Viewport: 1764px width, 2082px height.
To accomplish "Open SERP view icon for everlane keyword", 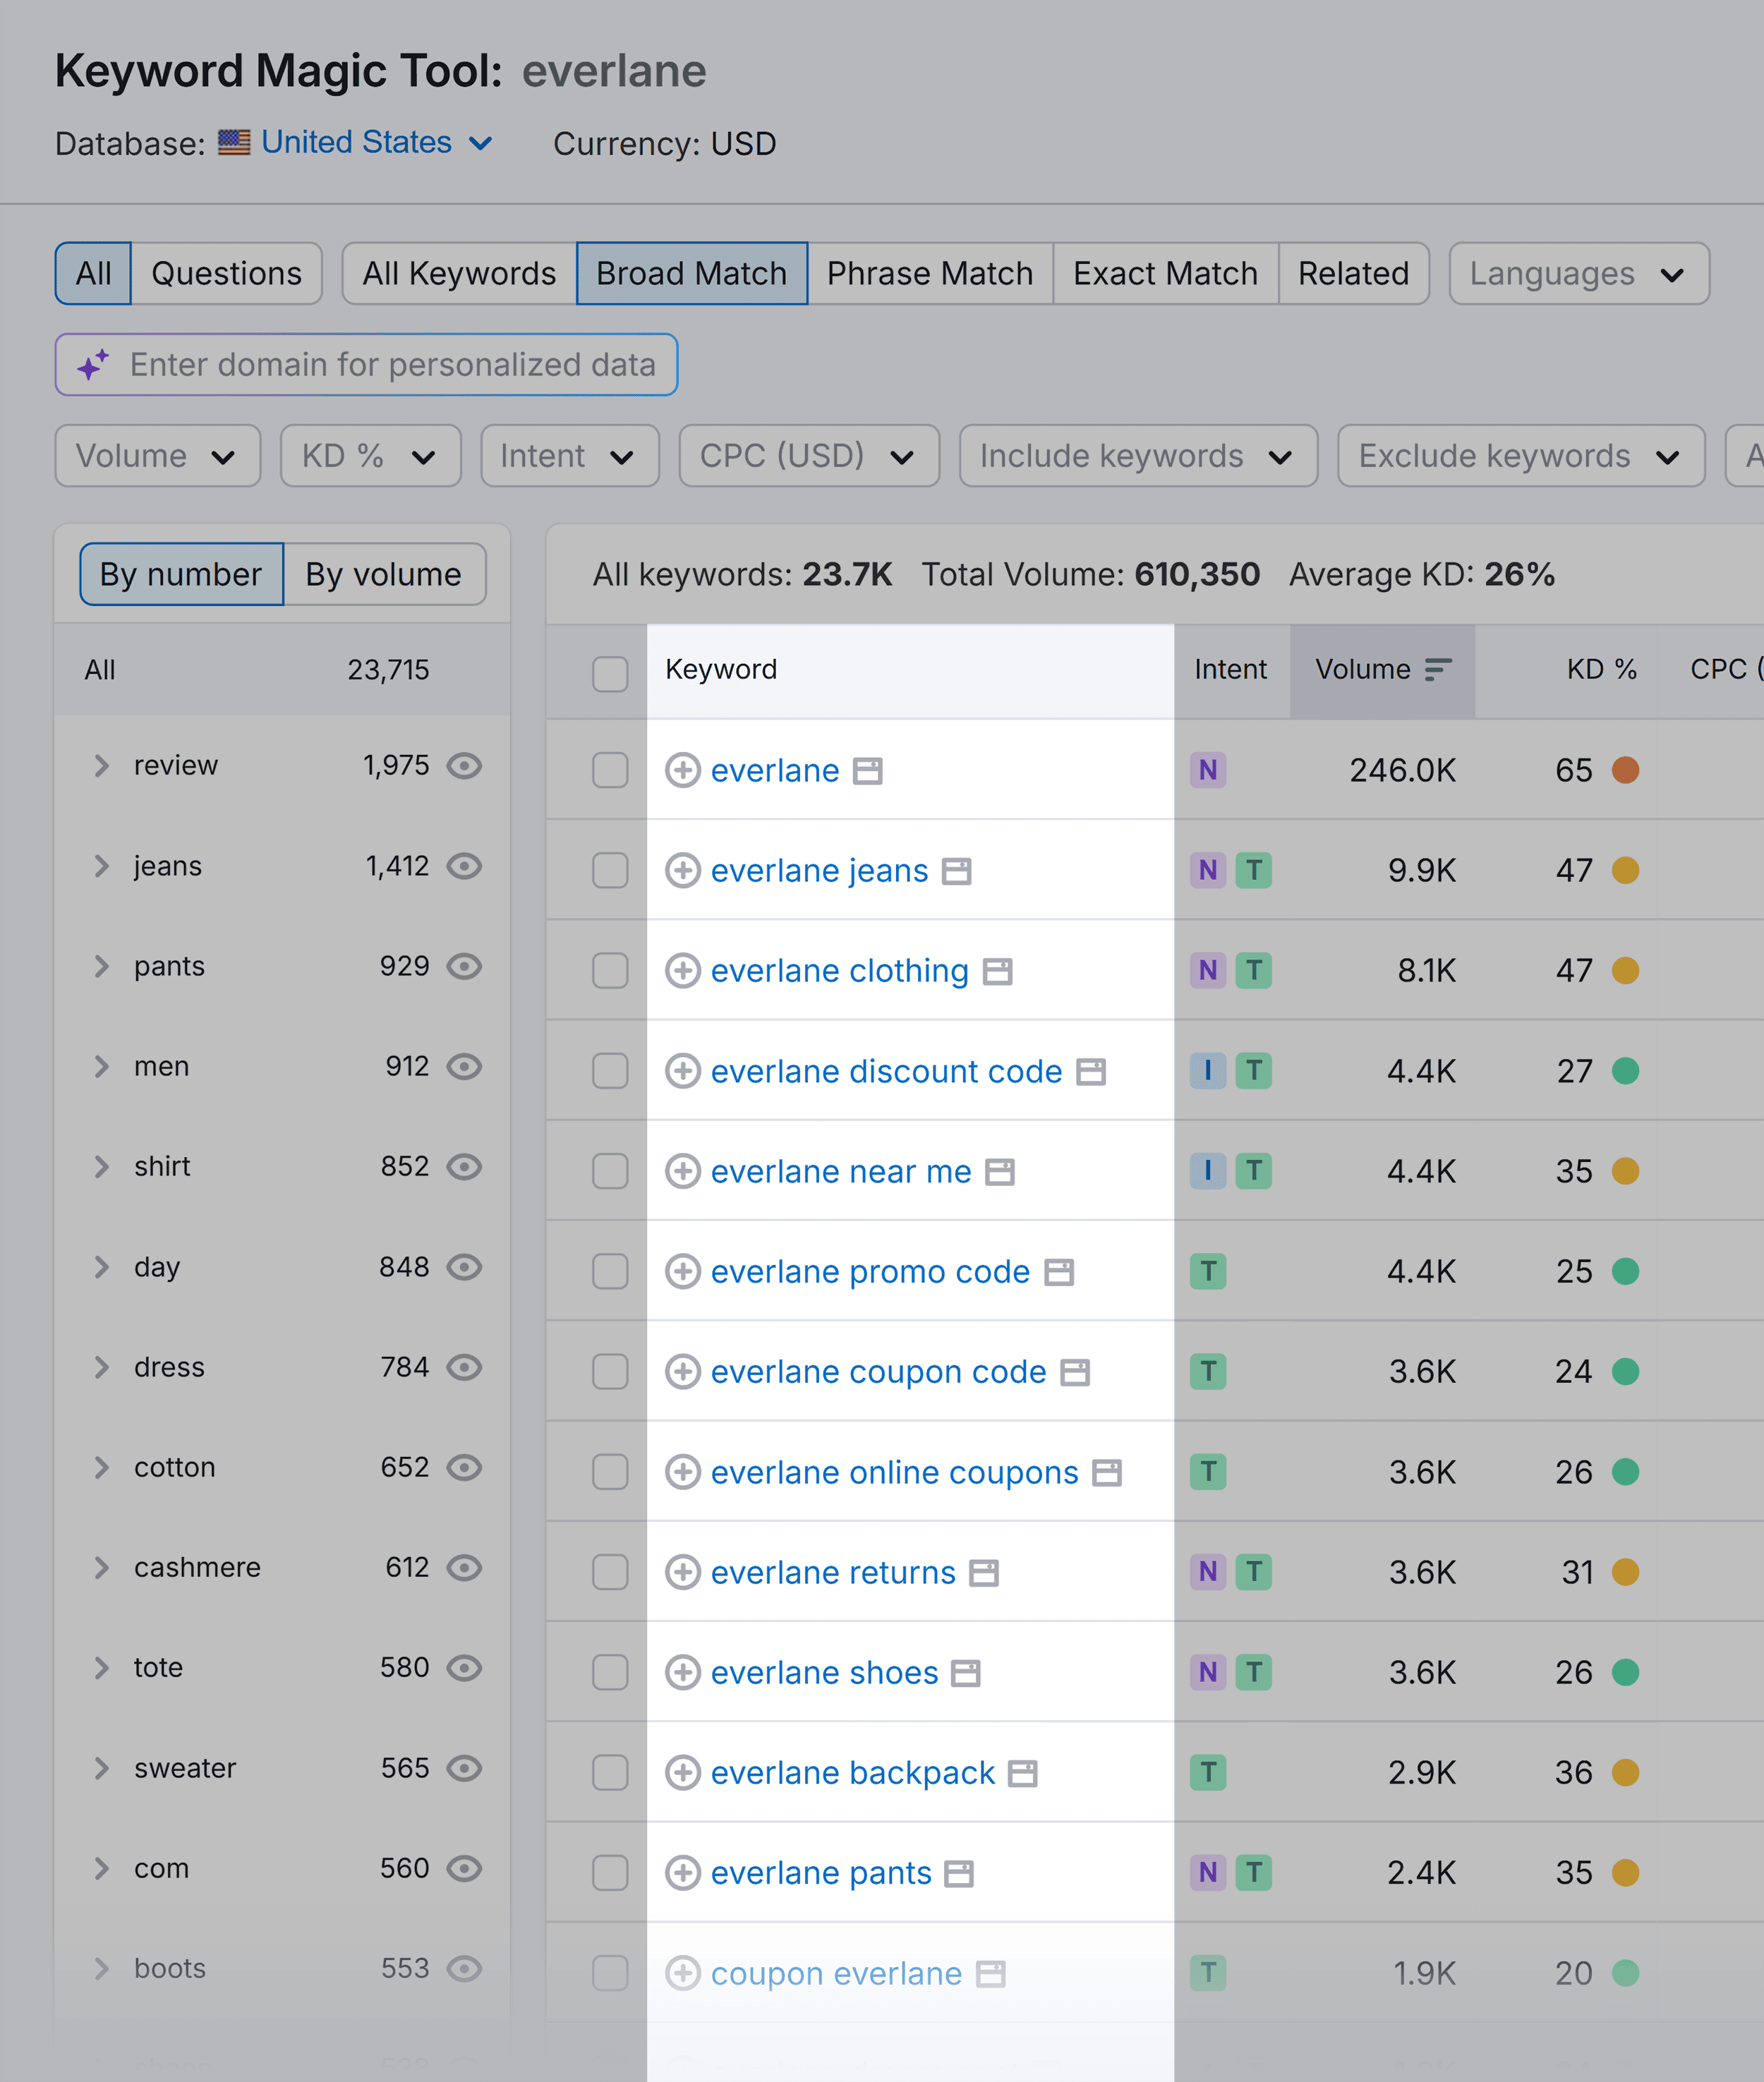I will [867, 771].
